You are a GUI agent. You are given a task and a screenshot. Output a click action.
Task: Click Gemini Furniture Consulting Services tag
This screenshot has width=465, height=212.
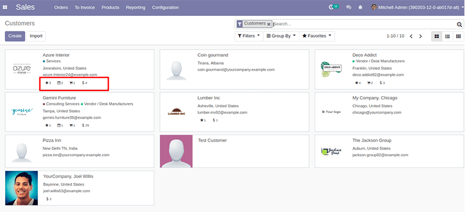tap(61, 104)
